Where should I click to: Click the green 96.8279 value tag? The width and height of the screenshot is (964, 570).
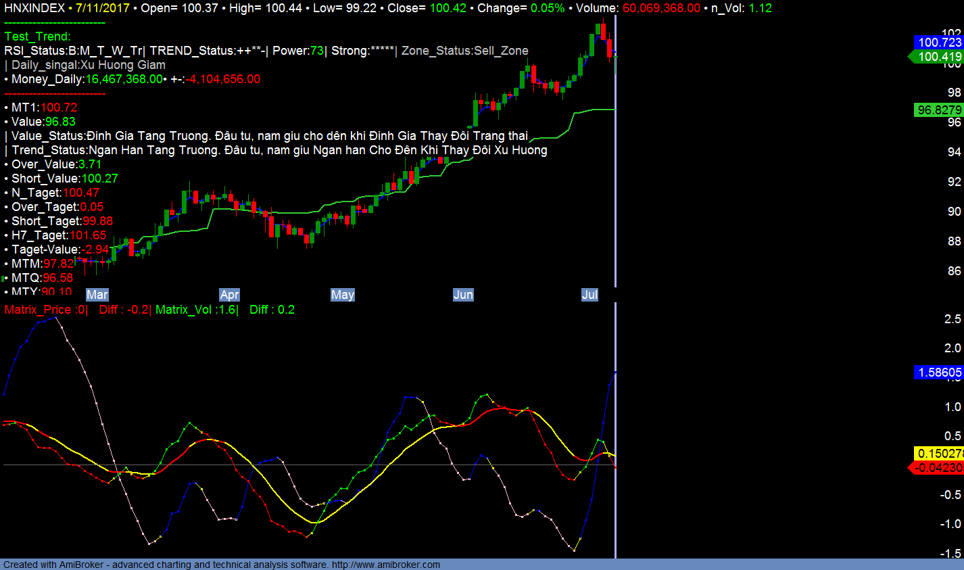point(938,110)
